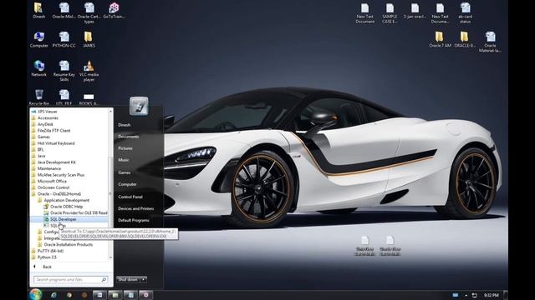The image size is (535, 300).
Task: Select the PYTHON-CC desktop file
Action: (64, 39)
